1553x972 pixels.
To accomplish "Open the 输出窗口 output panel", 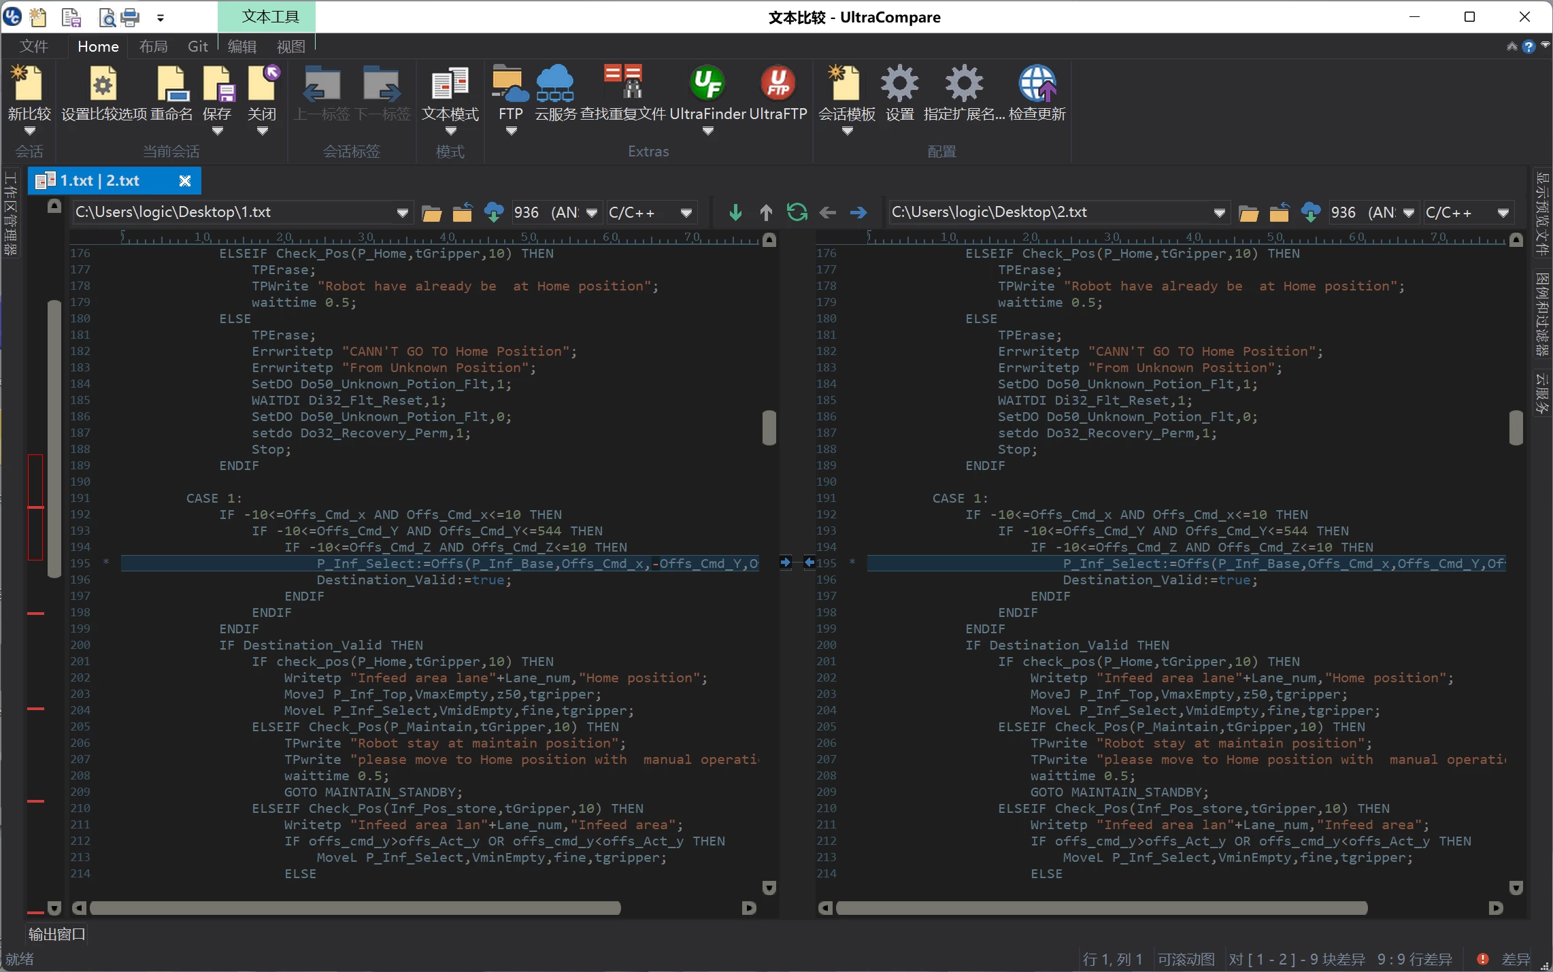I will coord(57,935).
